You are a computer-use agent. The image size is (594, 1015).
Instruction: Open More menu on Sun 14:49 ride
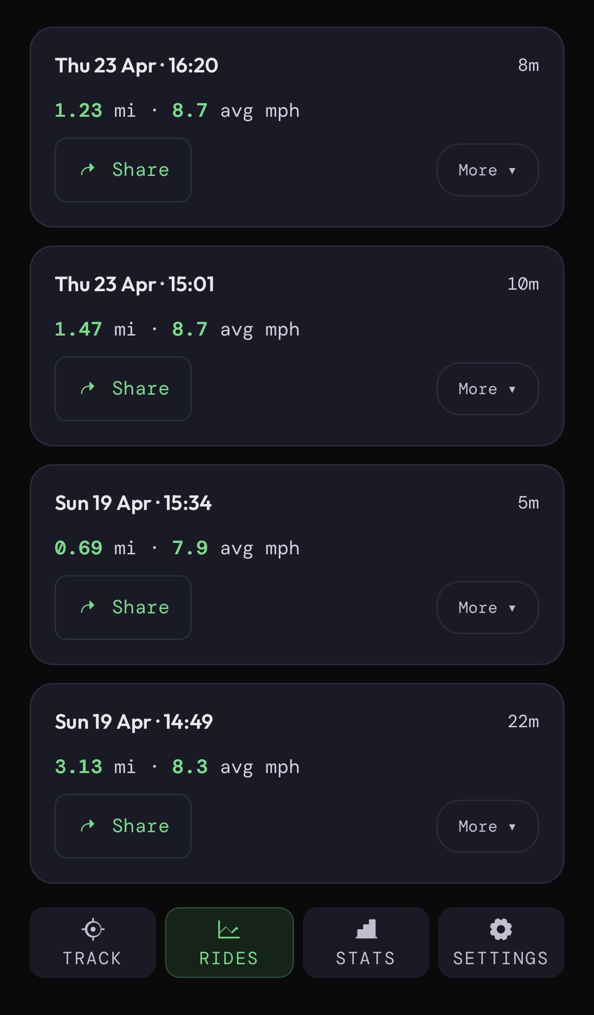(487, 826)
